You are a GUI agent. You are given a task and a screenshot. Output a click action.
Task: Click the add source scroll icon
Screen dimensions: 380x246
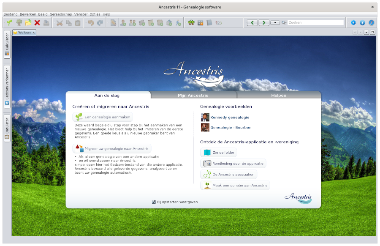click(x=160, y=23)
